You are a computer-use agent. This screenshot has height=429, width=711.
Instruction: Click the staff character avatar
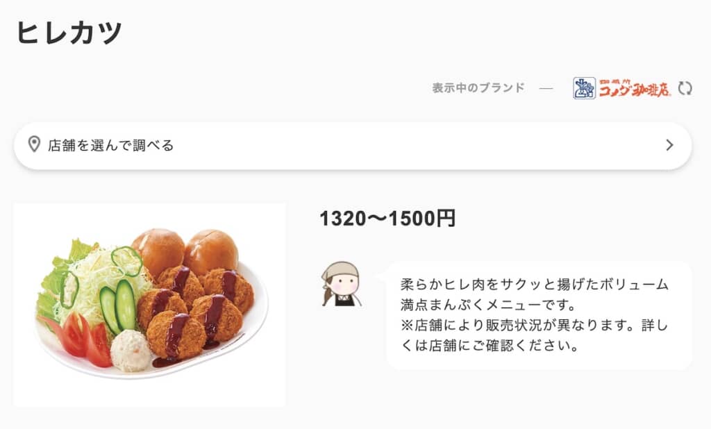coord(342,285)
